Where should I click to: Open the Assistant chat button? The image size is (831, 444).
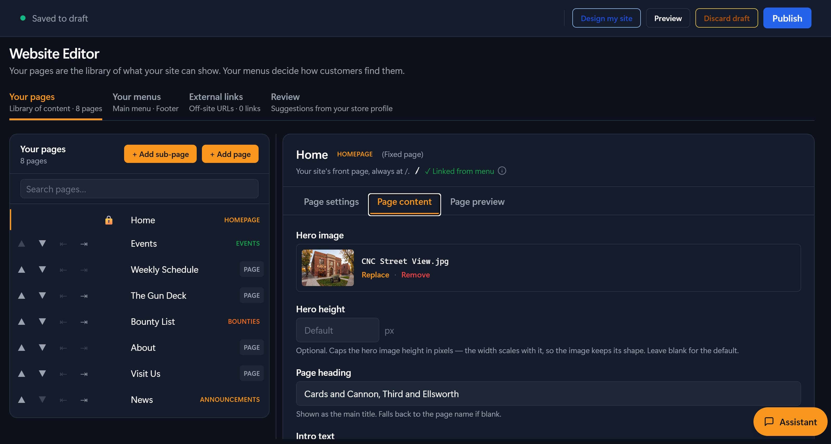790,422
